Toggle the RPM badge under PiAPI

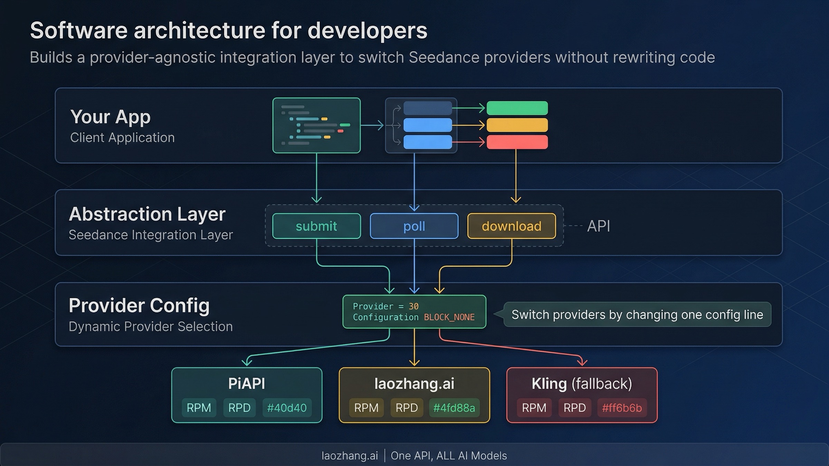(199, 408)
